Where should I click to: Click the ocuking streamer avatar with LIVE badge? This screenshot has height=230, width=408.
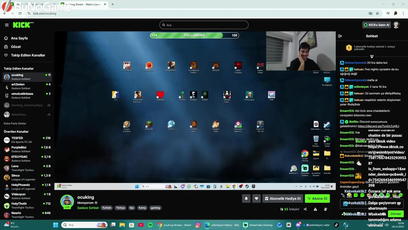(67, 202)
